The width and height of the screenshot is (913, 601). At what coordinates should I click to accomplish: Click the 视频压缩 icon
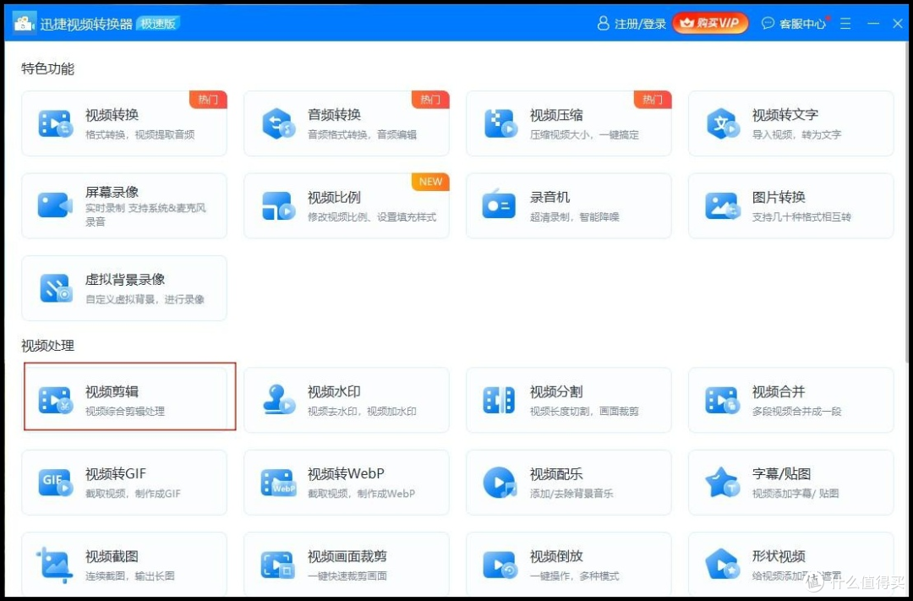tap(500, 123)
